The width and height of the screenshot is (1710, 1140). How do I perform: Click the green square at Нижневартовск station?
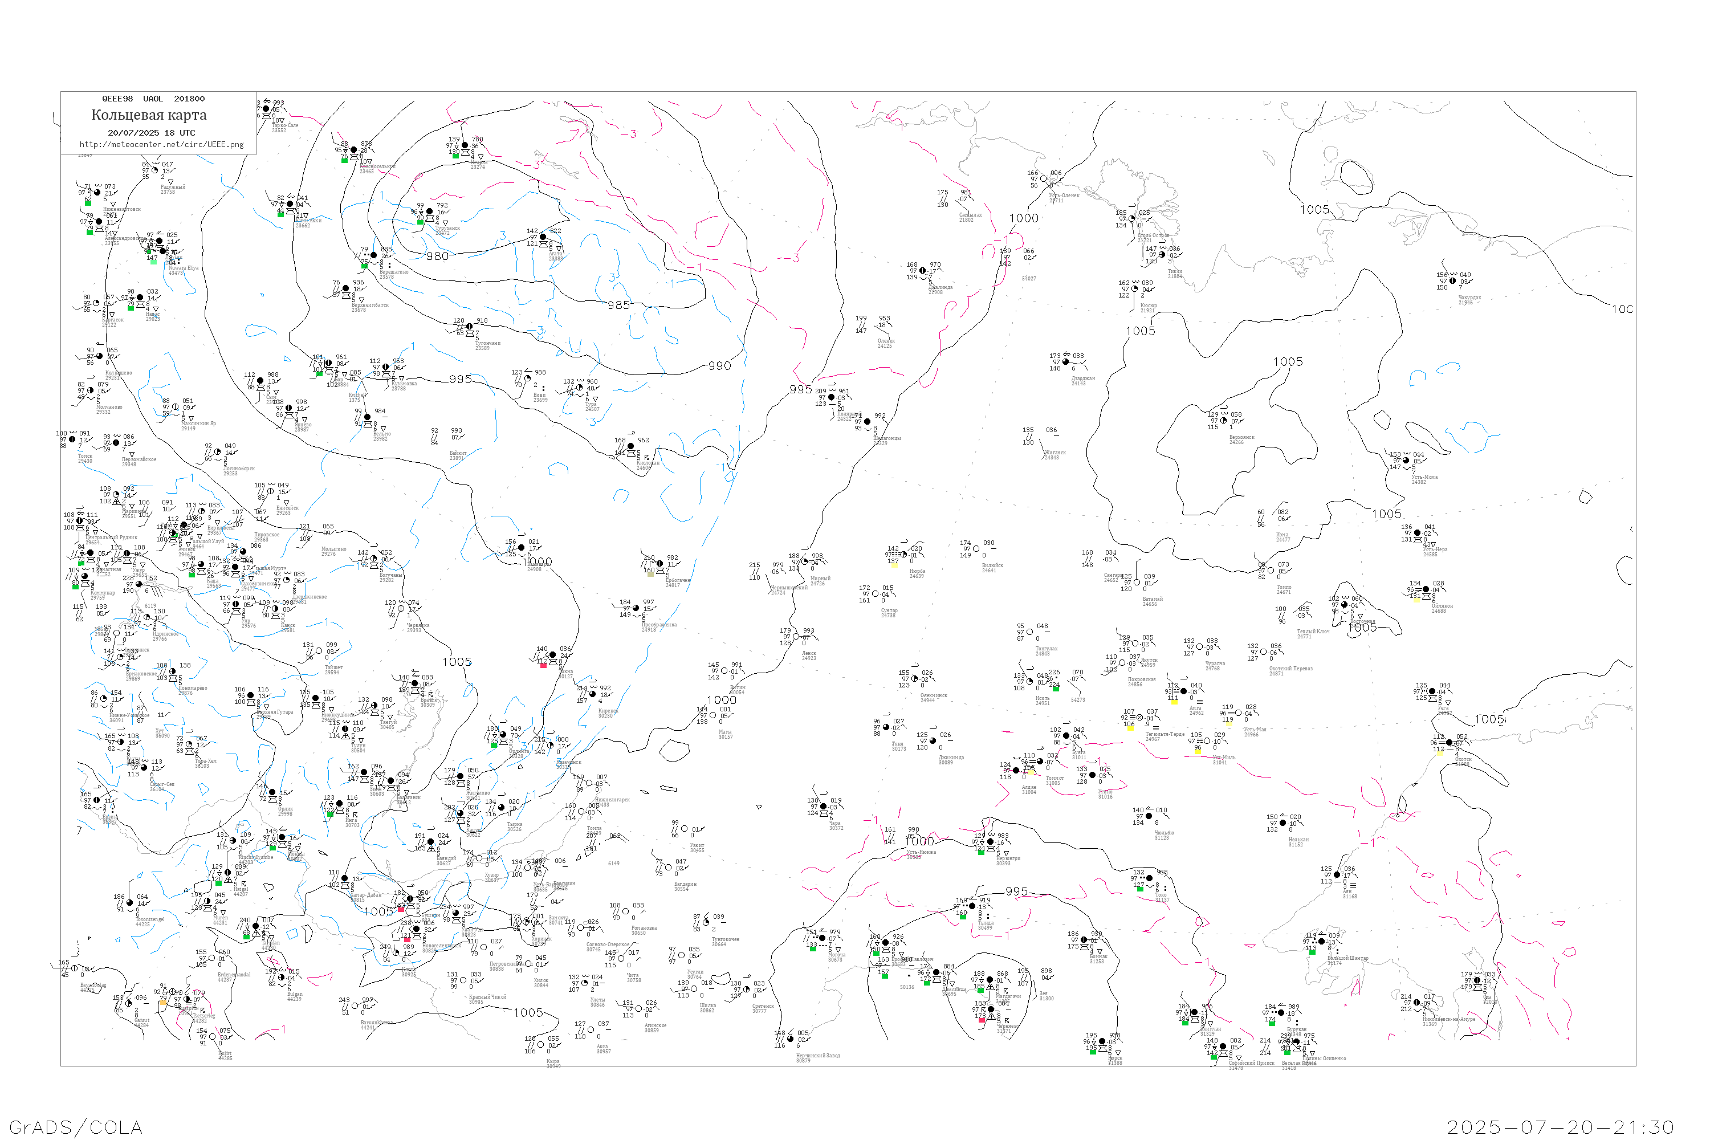(x=88, y=203)
